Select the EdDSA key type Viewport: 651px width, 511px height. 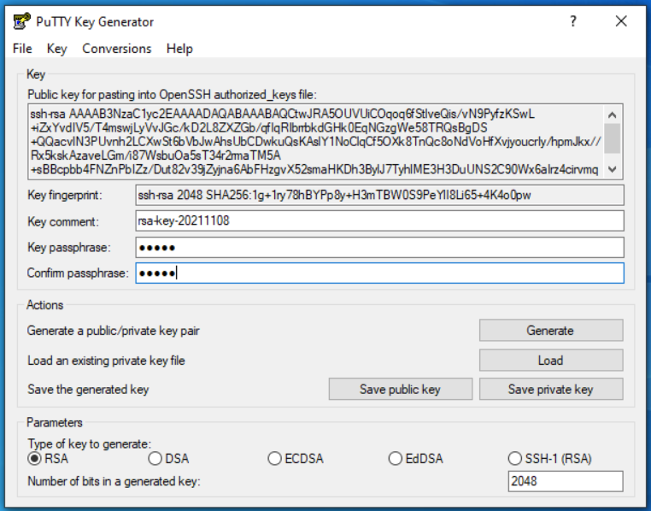(x=396, y=459)
